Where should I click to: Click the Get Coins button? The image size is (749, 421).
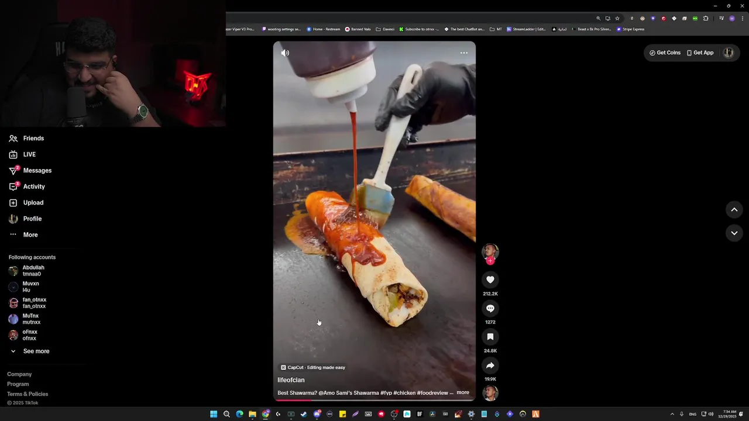665,53
